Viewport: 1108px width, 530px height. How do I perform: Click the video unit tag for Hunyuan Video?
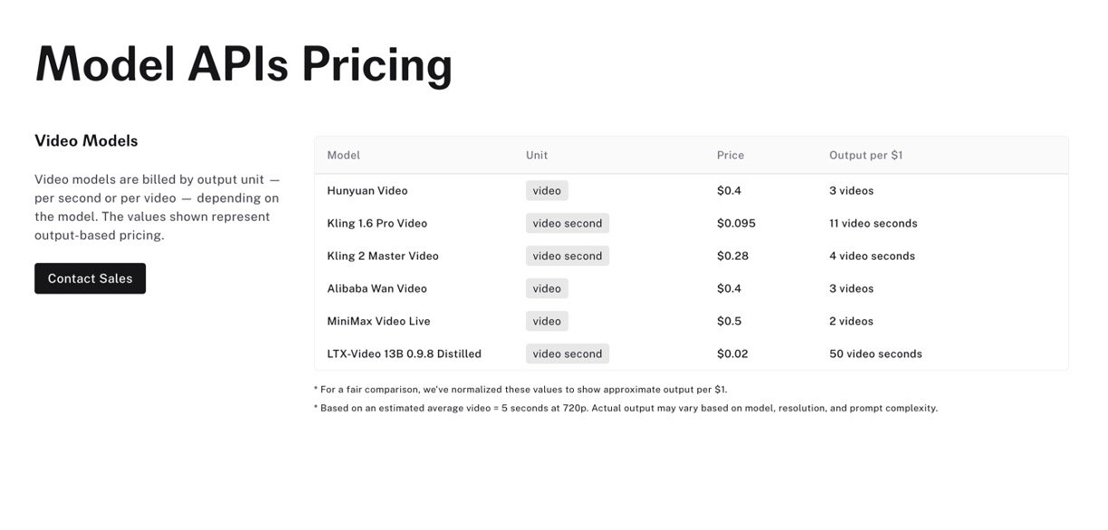tap(547, 191)
